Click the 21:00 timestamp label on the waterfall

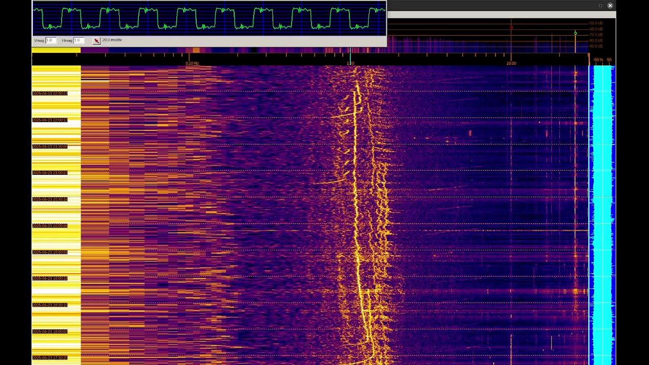(50, 173)
